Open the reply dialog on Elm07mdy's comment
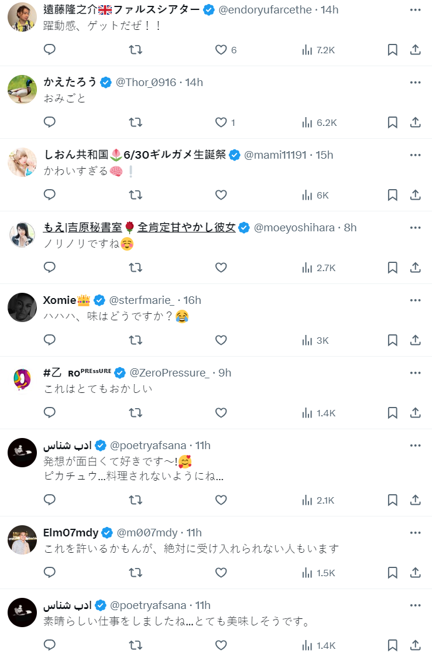This screenshot has height=657, width=432. pyautogui.click(x=50, y=573)
